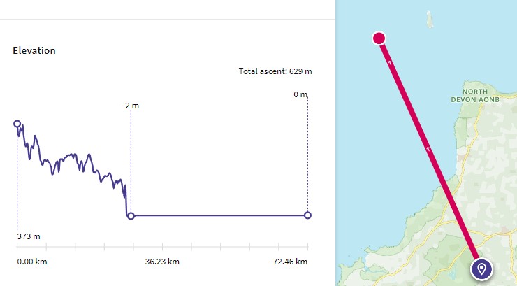Click the mid-route direction arrow
The image size is (517, 286).
coord(428,149)
